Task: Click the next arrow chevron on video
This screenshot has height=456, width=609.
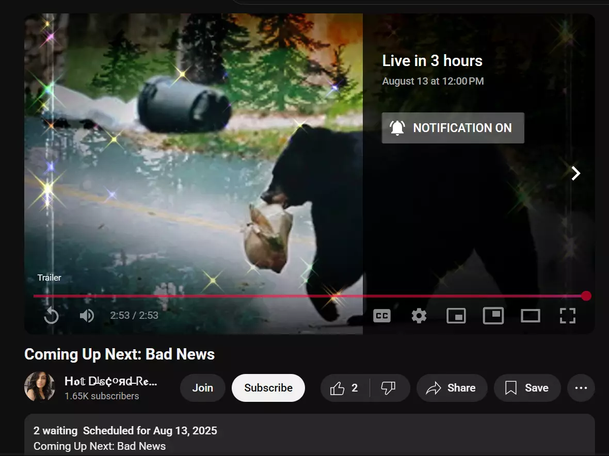Action: click(576, 173)
